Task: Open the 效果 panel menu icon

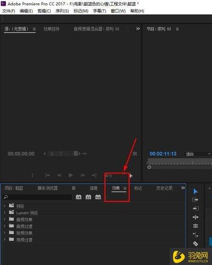Action: (125, 188)
